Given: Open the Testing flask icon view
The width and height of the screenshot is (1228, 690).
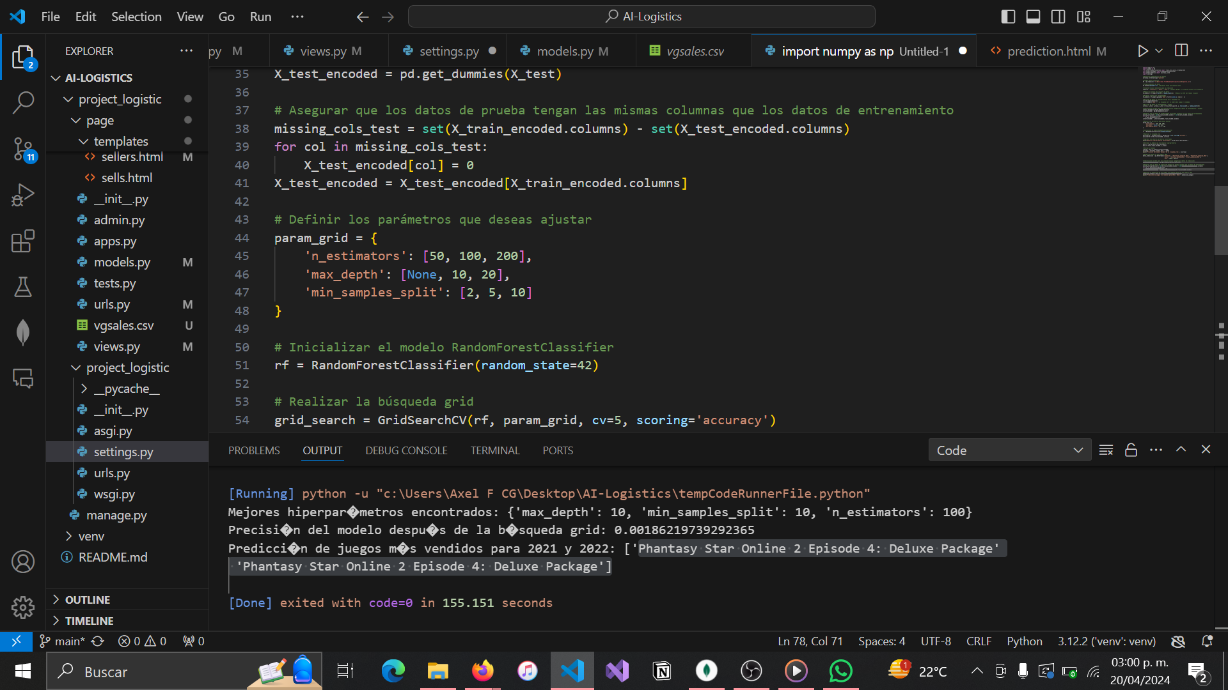Looking at the screenshot, I should point(23,287).
